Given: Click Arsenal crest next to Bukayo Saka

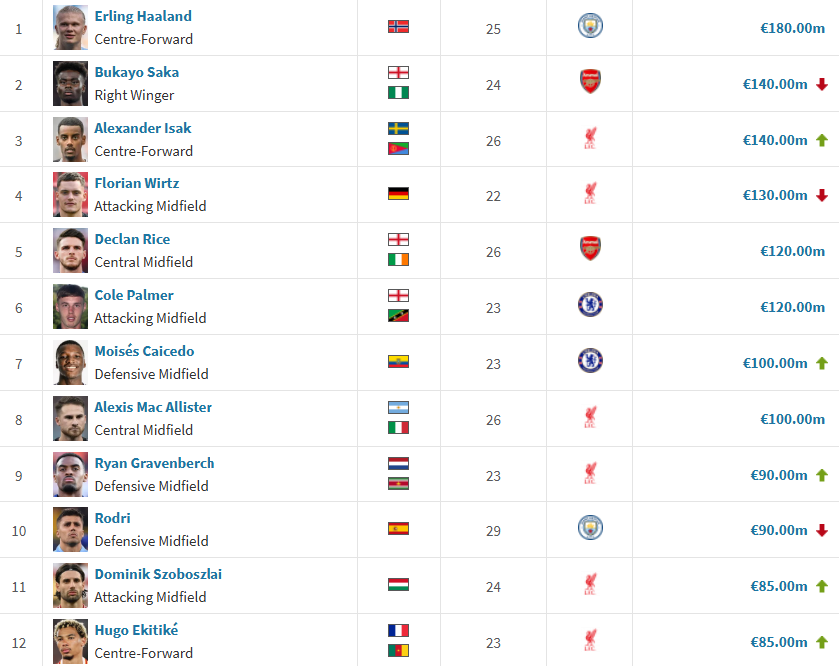Looking at the screenshot, I should (590, 83).
